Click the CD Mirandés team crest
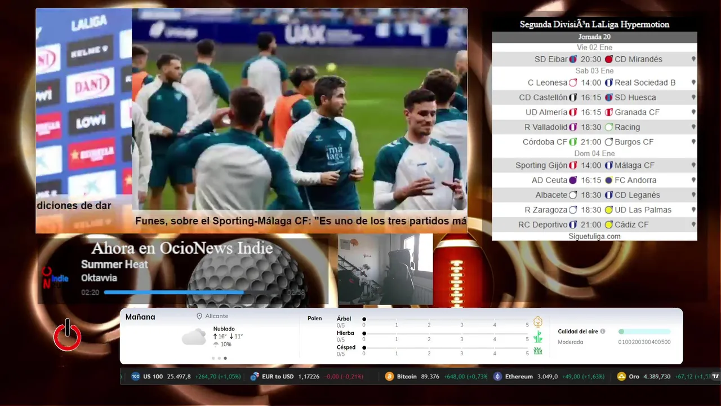The width and height of the screenshot is (721, 406). (608, 59)
